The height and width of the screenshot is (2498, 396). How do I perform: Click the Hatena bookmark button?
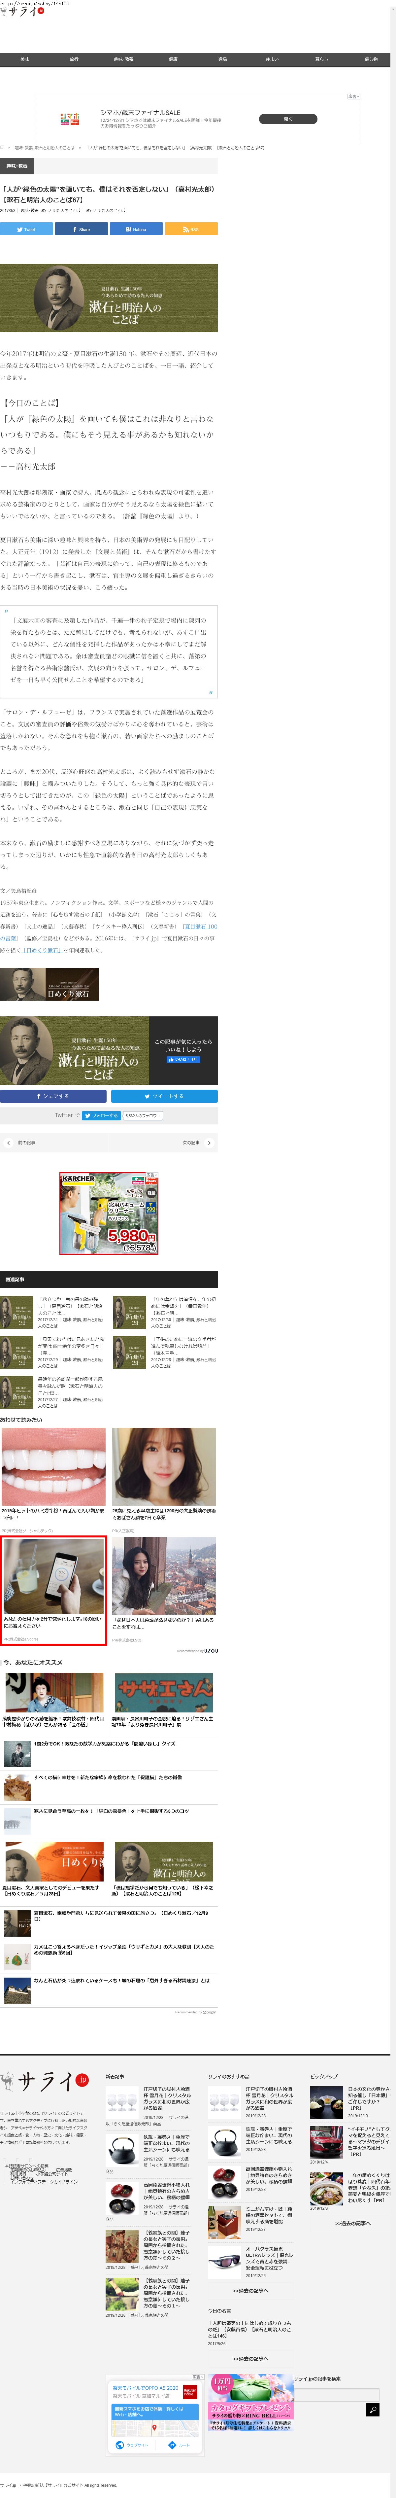[136, 229]
